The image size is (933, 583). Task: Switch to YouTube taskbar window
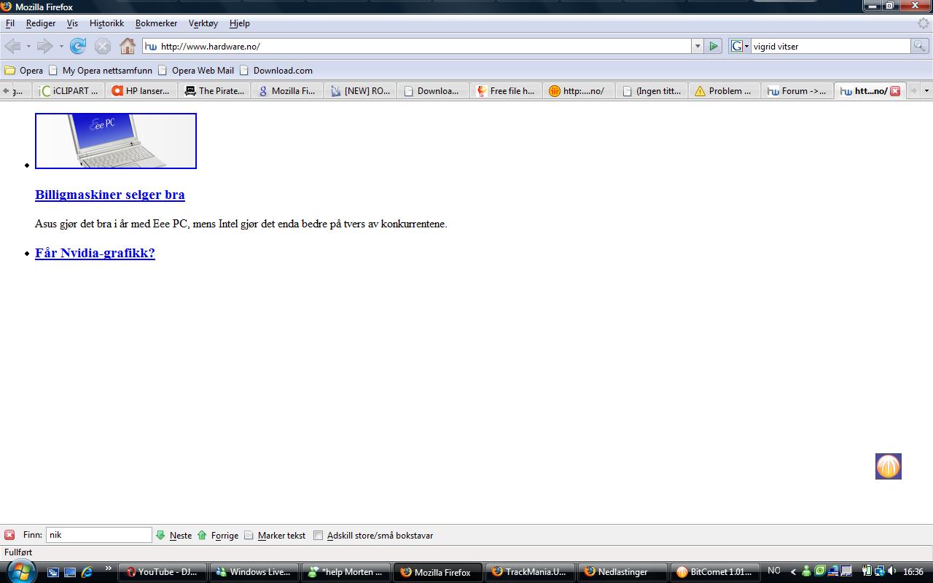point(163,572)
